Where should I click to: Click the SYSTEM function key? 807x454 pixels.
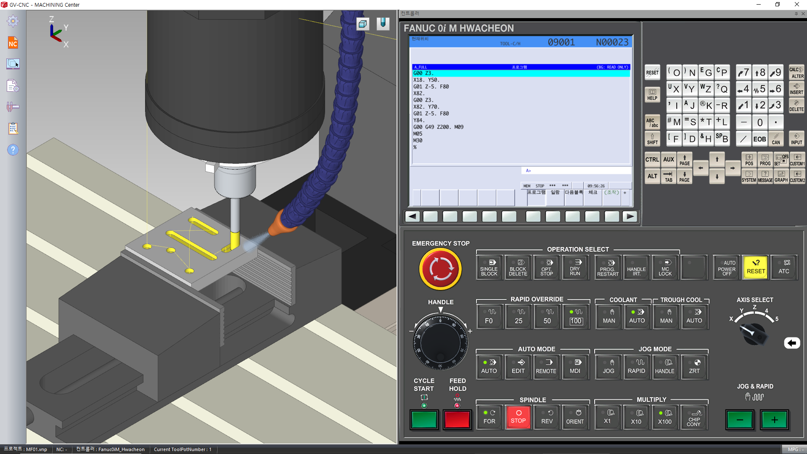point(749,176)
